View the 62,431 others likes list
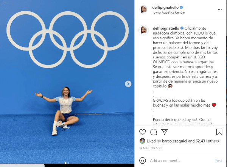This screenshot has height=167, width=227. 207,141
